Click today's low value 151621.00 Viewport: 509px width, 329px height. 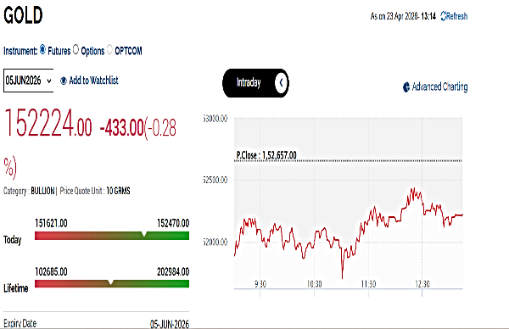[51, 223]
